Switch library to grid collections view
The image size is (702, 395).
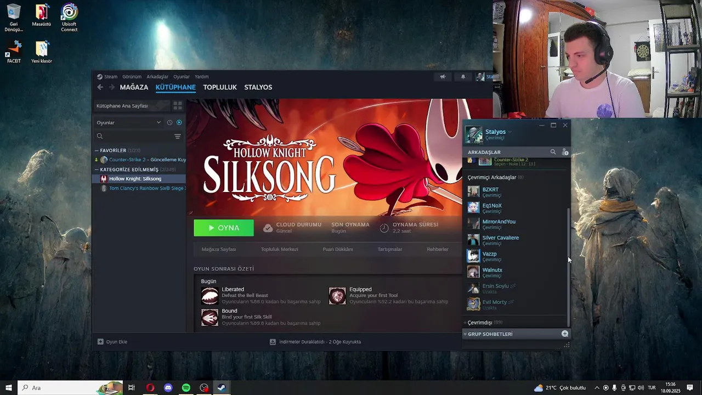click(x=178, y=105)
